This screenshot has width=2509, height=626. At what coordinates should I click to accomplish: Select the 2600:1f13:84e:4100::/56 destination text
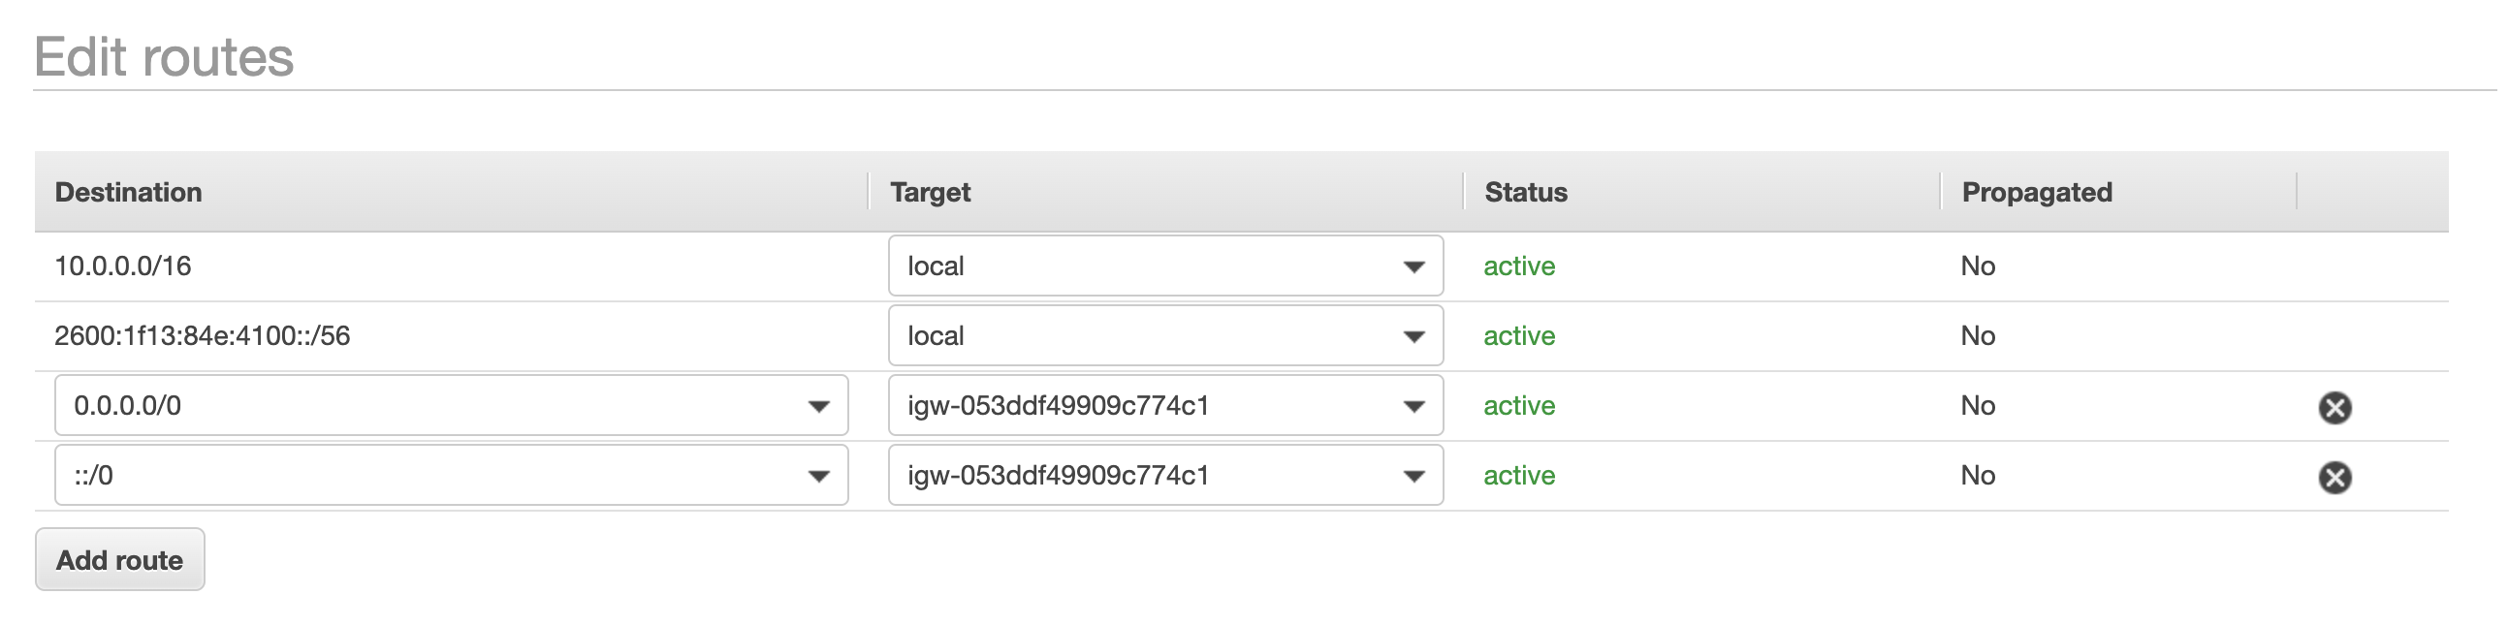click(202, 337)
